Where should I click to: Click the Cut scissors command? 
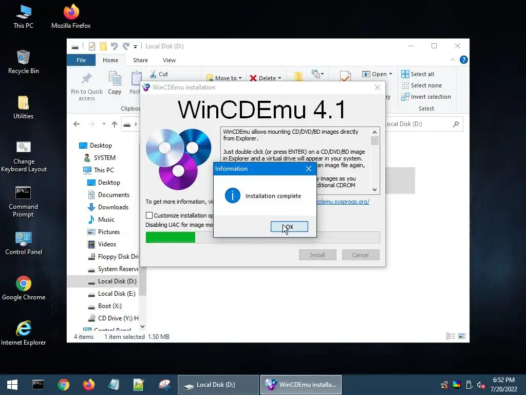(159, 74)
